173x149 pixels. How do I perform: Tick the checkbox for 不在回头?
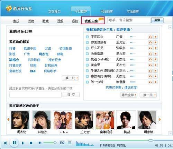point(87,37)
